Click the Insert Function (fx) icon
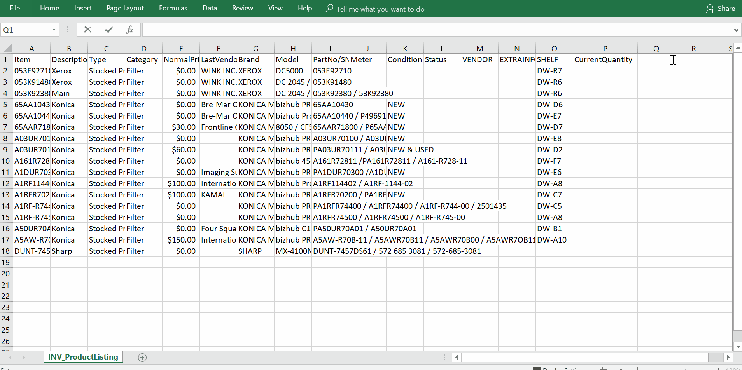This screenshot has height=370, width=742. (x=130, y=30)
